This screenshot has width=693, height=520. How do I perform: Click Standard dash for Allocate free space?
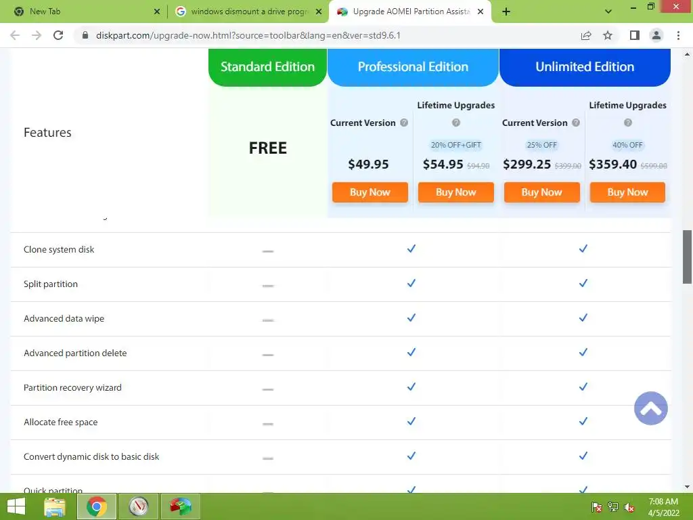pos(268,424)
